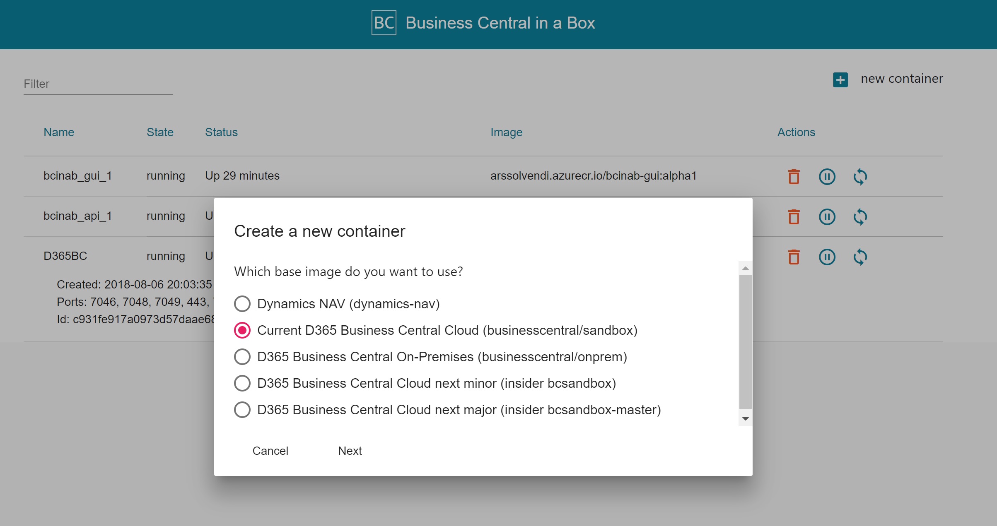
Task: Restart the bcinab_gui_1 container
Action: click(860, 177)
